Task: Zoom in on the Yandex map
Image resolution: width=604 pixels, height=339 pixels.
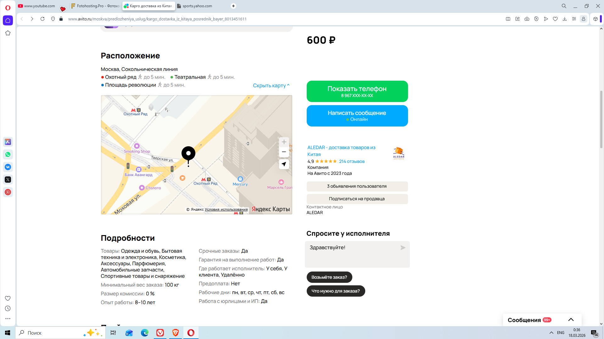Action: tap(284, 142)
